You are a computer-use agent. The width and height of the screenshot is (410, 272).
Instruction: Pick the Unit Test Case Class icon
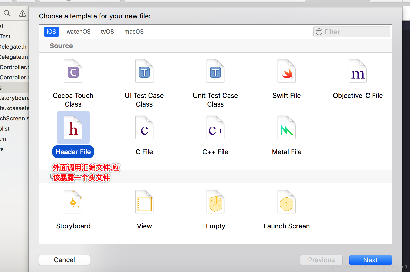[215, 71]
